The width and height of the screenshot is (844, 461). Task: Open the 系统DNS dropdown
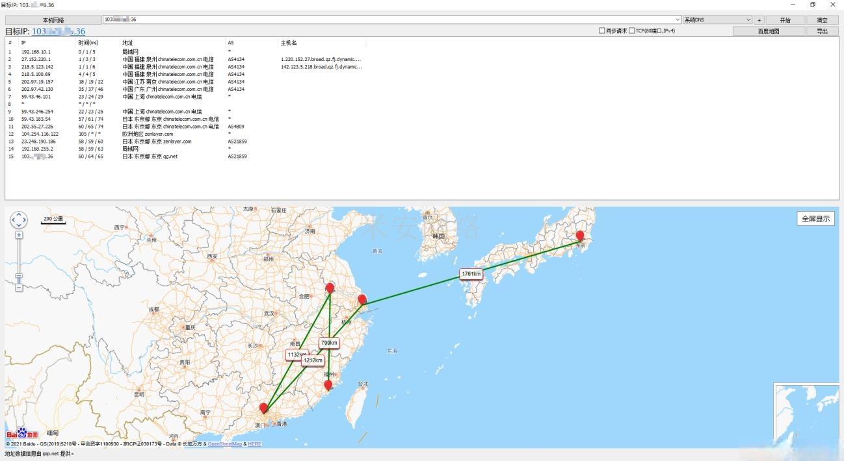pos(717,20)
